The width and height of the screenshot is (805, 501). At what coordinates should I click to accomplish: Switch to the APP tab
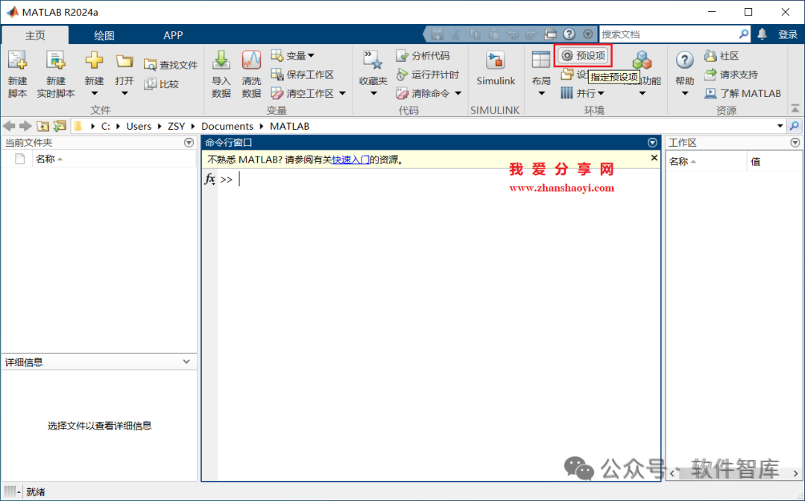[x=173, y=35]
